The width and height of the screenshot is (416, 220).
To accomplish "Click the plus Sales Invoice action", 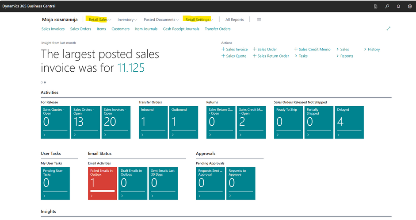I will [x=235, y=50].
